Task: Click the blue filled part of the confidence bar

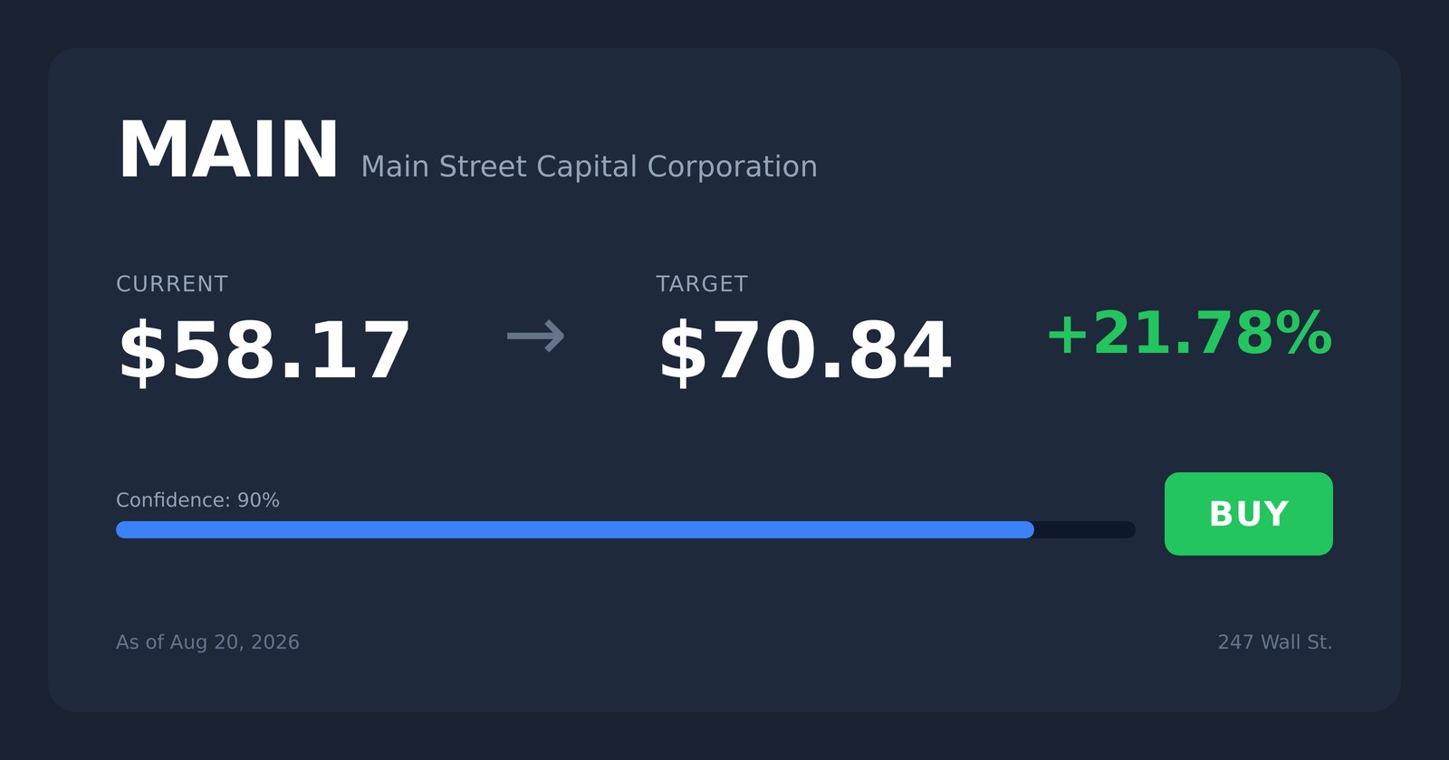Action: [575, 529]
